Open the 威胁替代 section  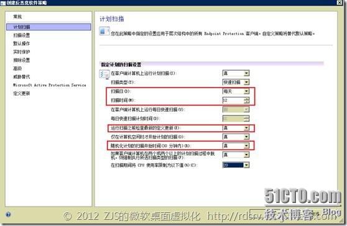22,76
